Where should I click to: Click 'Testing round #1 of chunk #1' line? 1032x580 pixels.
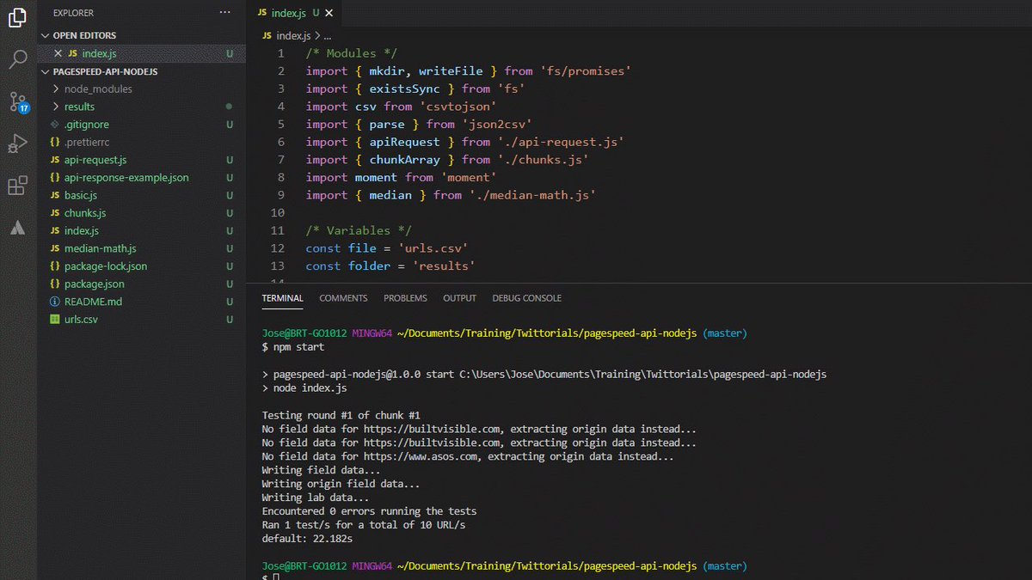(x=341, y=415)
